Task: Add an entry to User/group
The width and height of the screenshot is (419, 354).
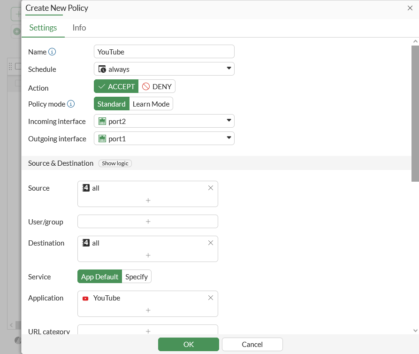Action: pyautogui.click(x=148, y=221)
